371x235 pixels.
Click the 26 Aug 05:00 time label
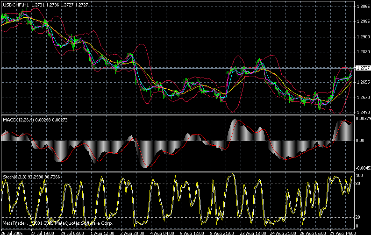(312, 233)
